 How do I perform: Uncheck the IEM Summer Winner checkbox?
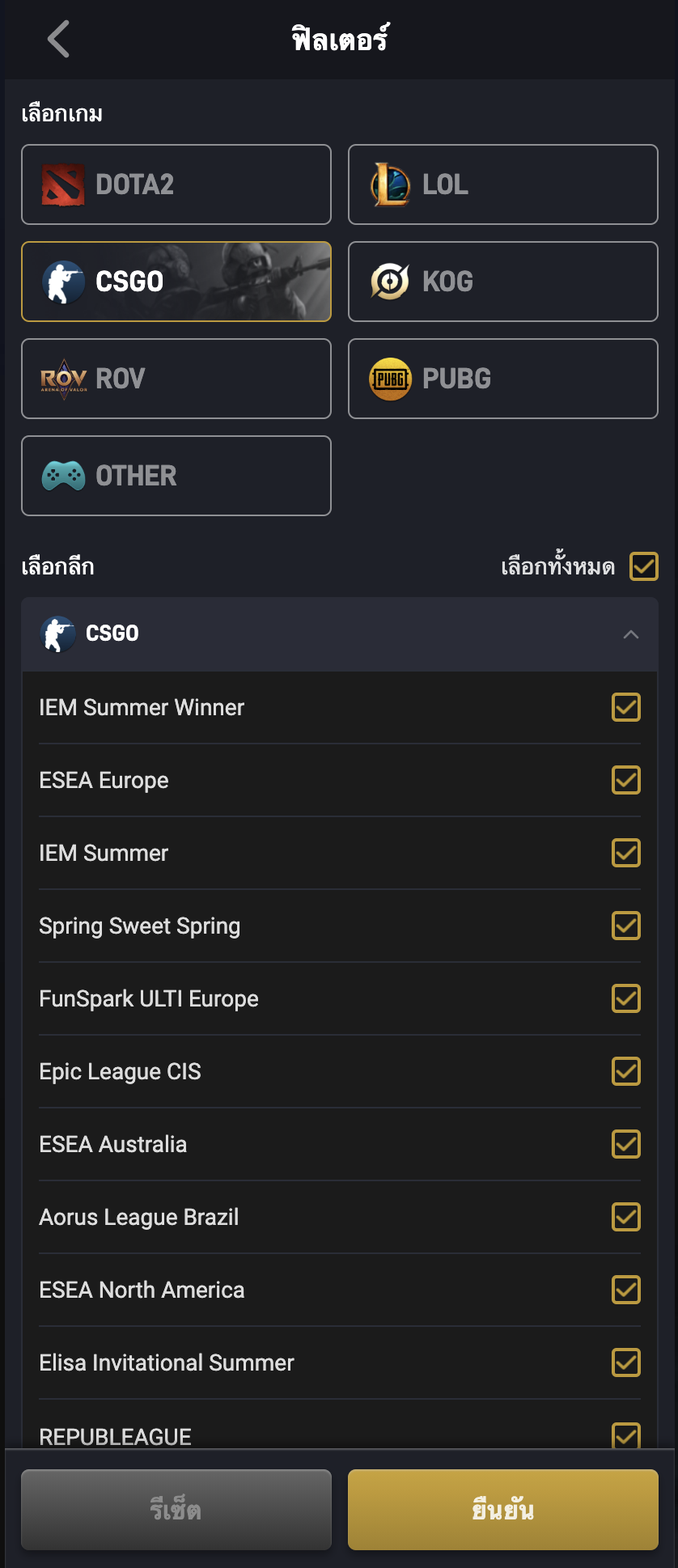[x=626, y=707]
